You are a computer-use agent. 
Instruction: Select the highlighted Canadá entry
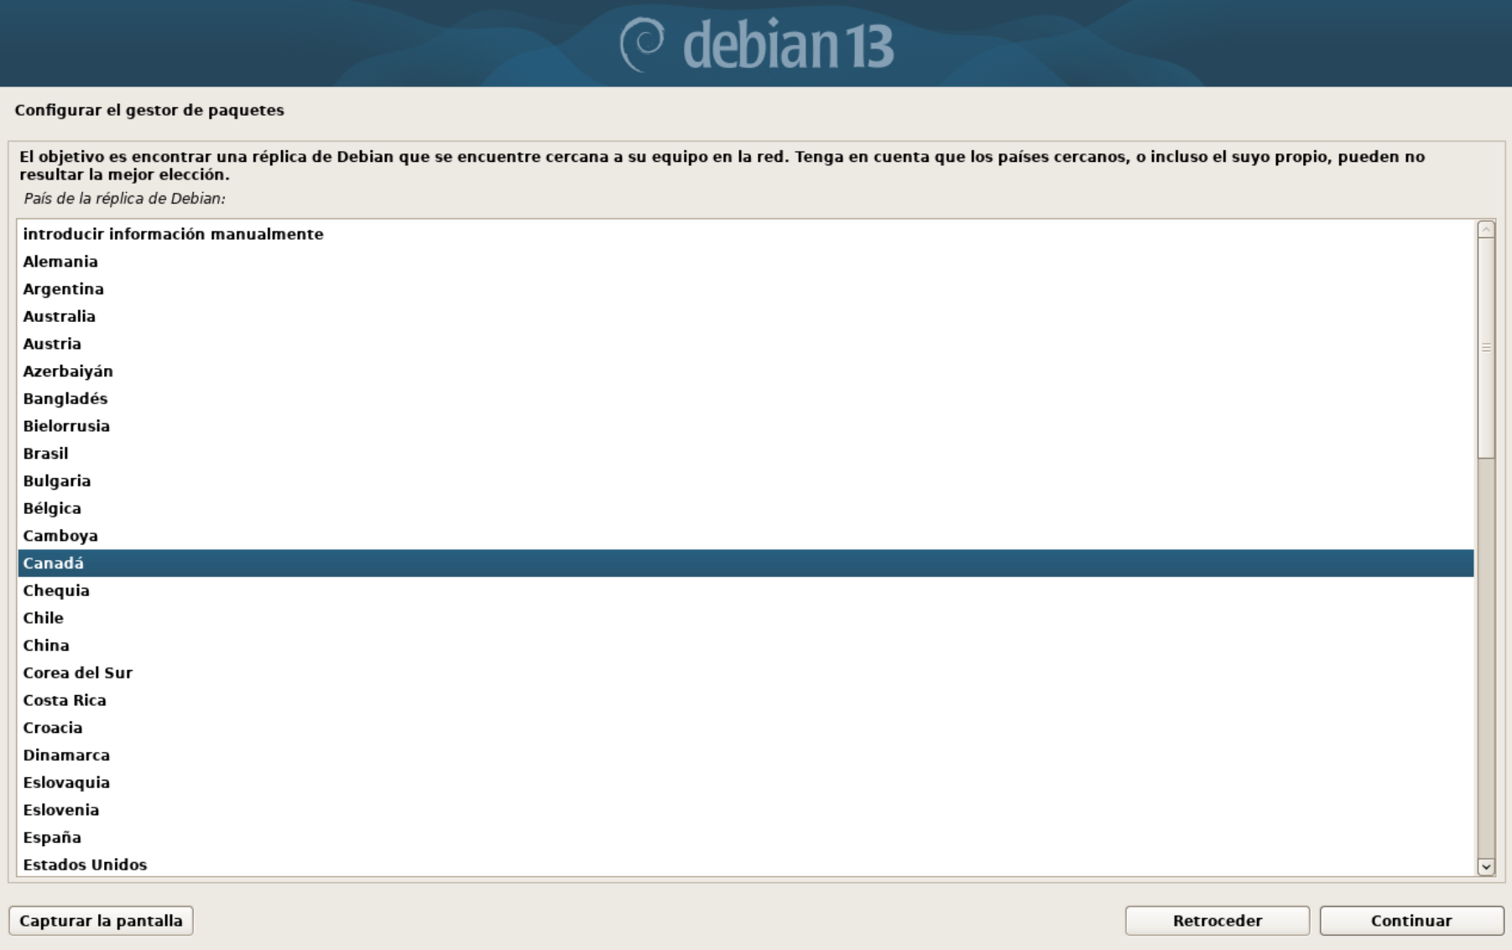746,563
